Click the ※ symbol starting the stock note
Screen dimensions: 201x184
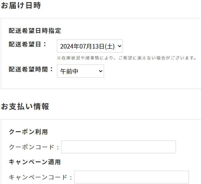pyautogui.click(x=59, y=58)
